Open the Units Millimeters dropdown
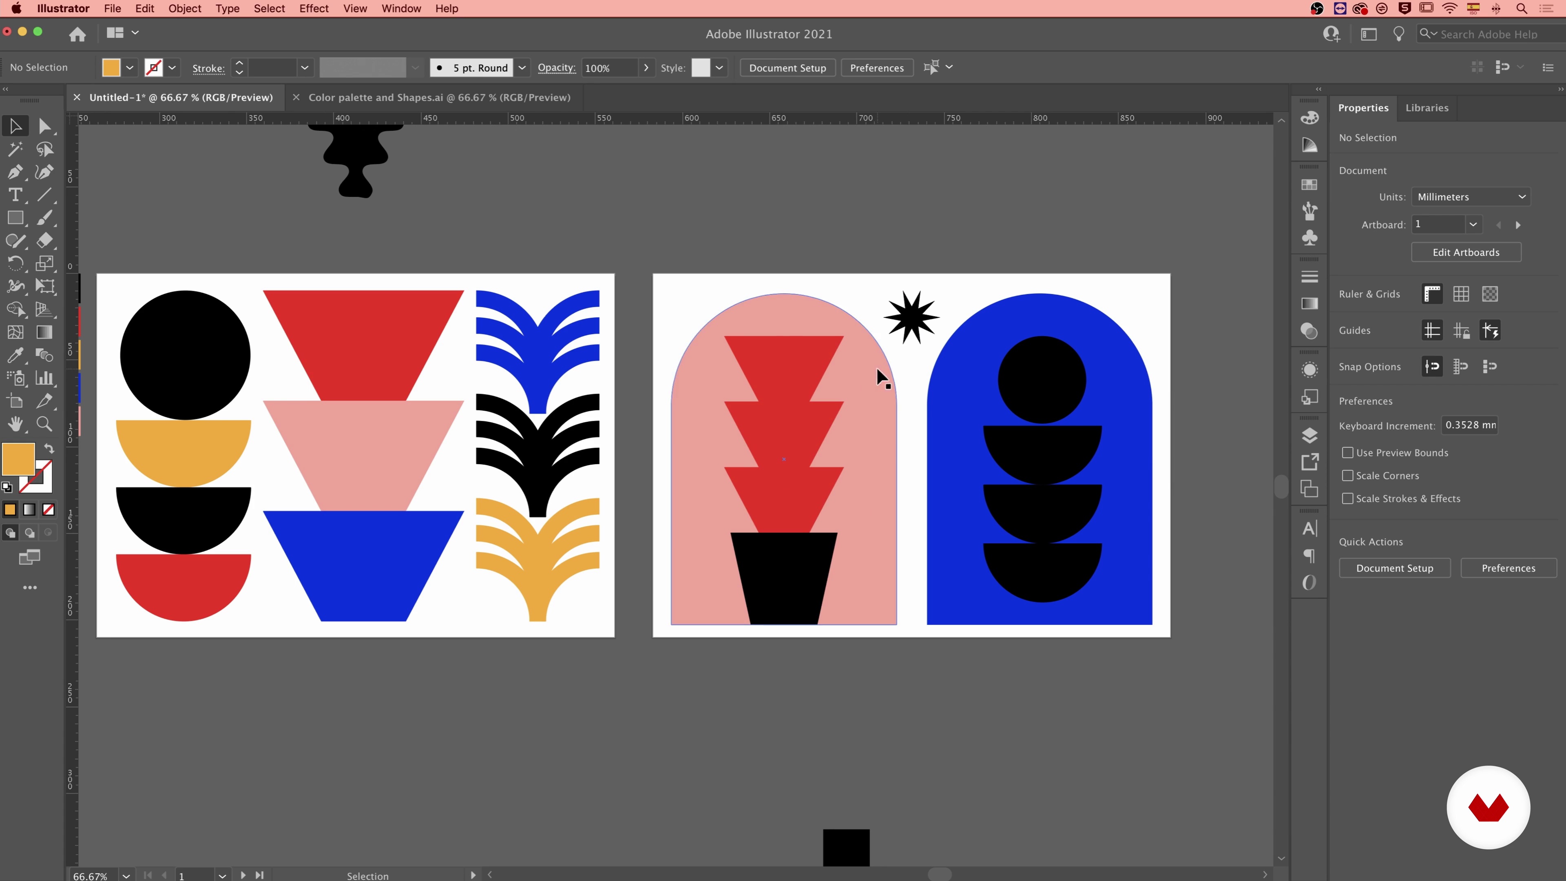This screenshot has width=1566, height=881. 1471,197
